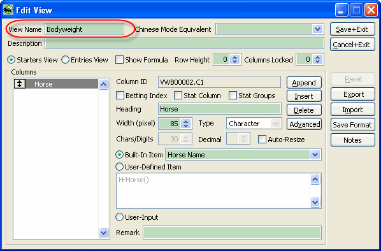Viewport: 381px width, 251px height.
Task: Click the Width (pixel) value 85
Action: click(x=169, y=124)
